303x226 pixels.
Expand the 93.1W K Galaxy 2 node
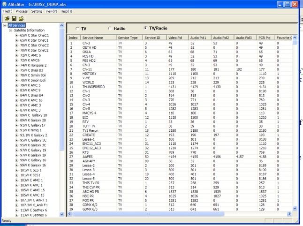(16, 135)
